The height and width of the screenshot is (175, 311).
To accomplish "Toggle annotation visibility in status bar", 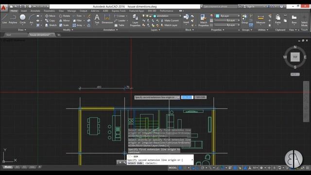I will pos(245,168).
